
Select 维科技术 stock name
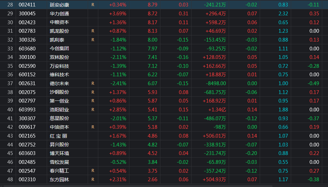click(59, 75)
